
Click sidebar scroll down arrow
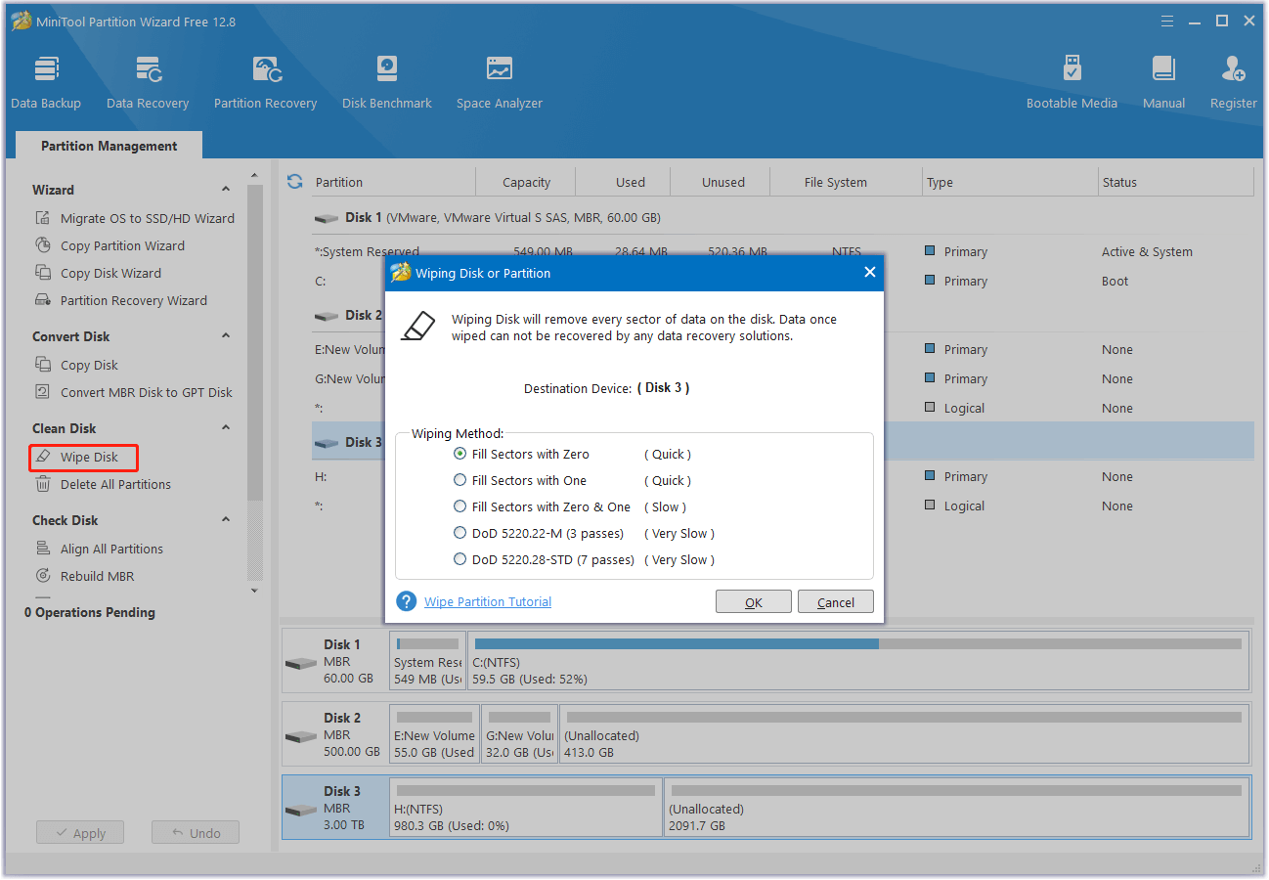coord(255,591)
